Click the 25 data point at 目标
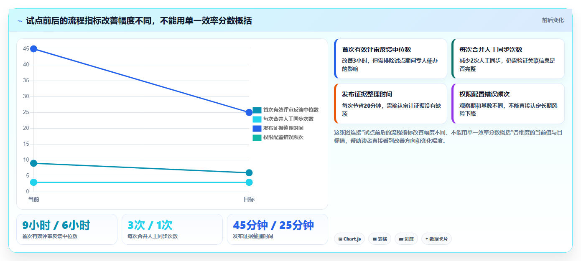The height and width of the screenshot is (261, 581). 249,112
